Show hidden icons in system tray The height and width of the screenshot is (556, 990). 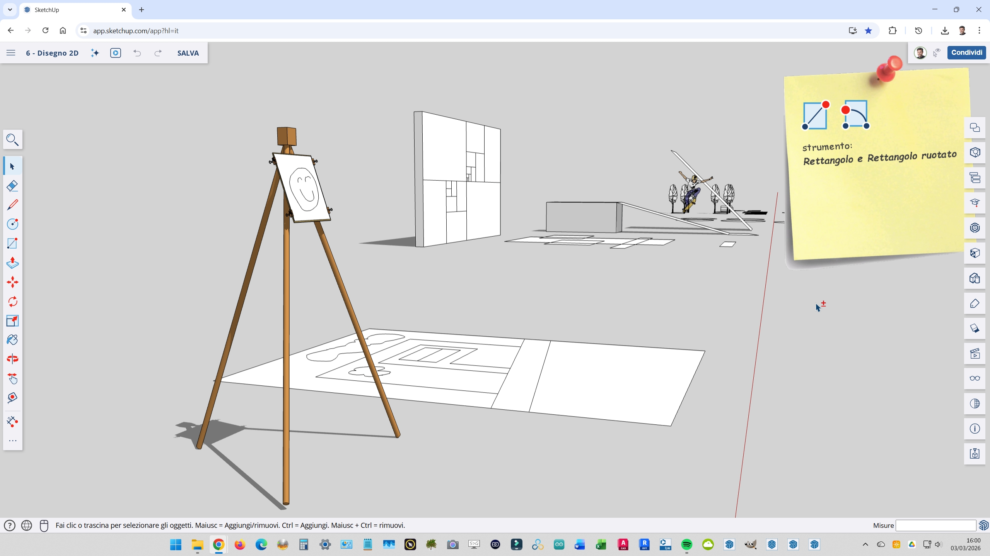865,544
